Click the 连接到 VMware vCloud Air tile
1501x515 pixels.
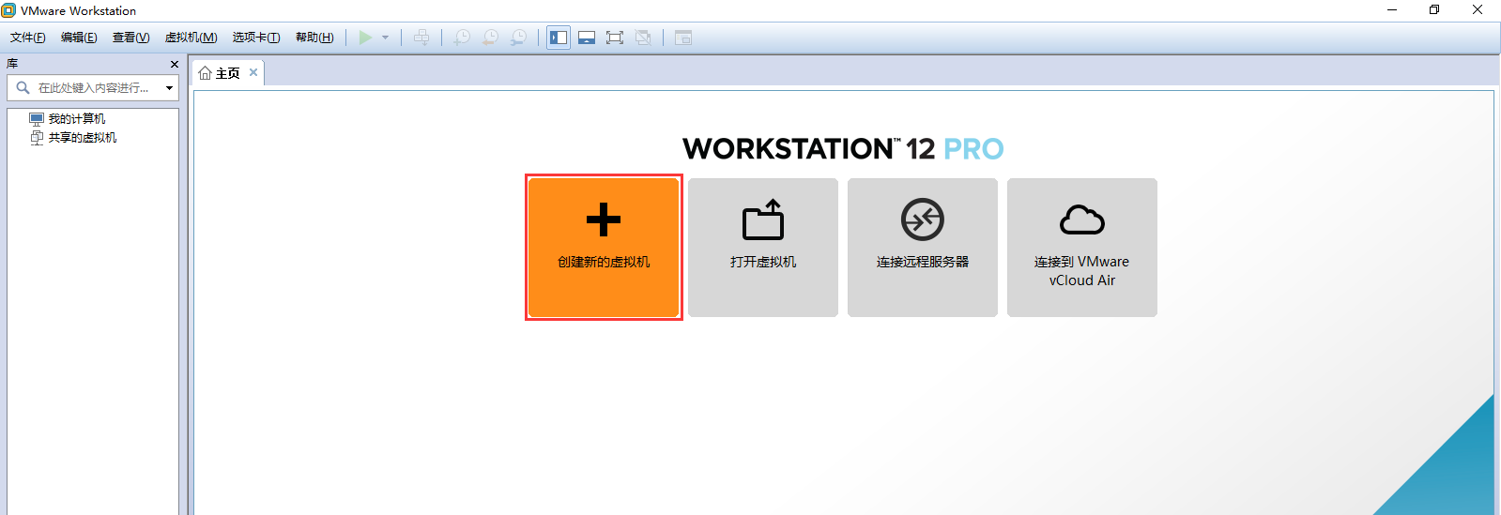pos(1082,248)
